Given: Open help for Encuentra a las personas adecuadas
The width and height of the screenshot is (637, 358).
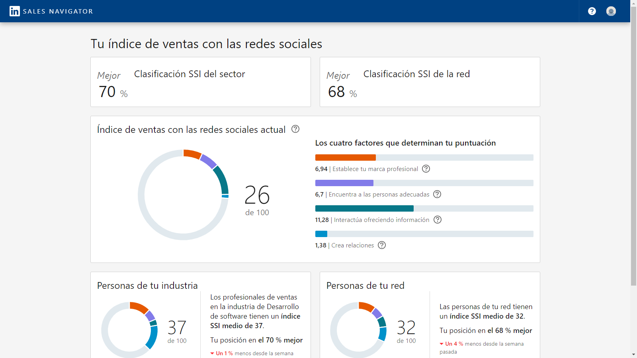Looking at the screenshot, I should pos(437,194).
